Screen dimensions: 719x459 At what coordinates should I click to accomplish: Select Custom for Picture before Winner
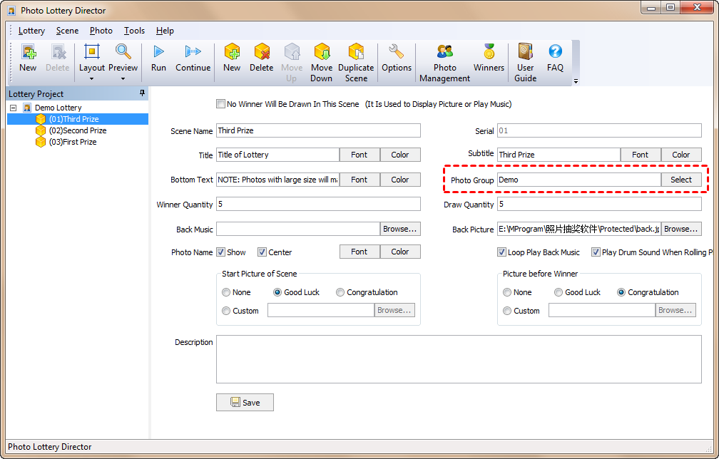point(507,311)
